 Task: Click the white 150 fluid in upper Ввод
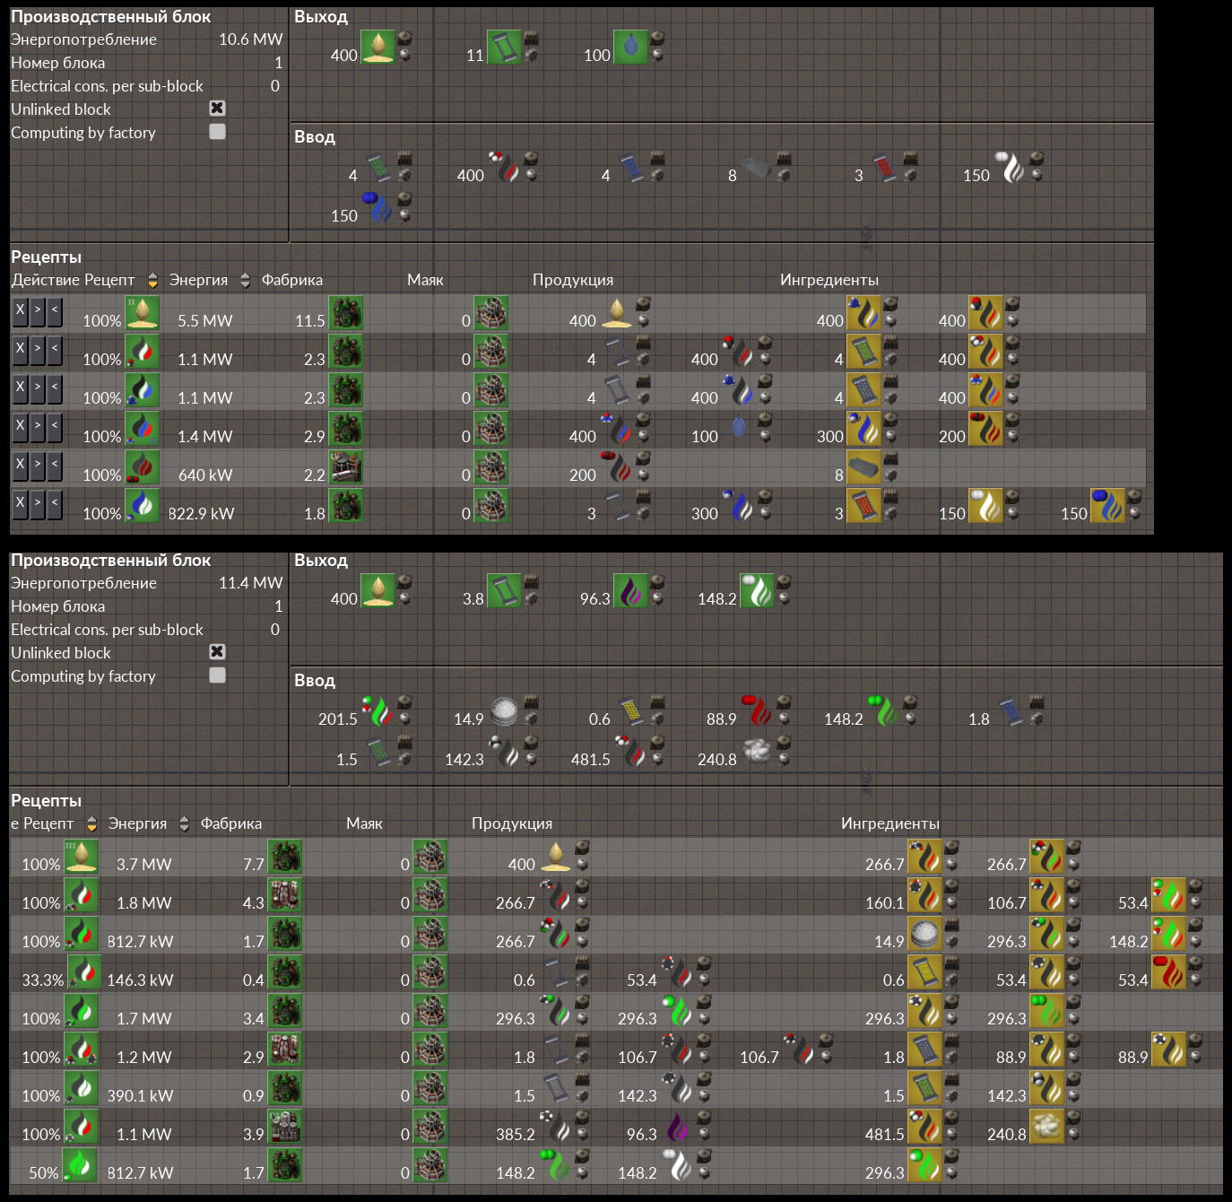[1010, 168]
